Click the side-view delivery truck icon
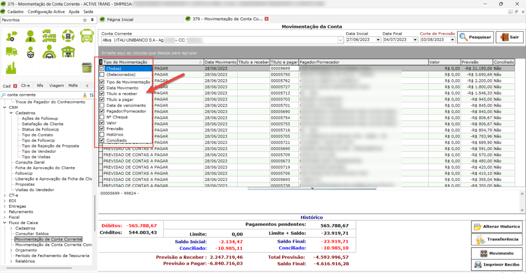Screen dimensions: 526x273 pos(12,52)
